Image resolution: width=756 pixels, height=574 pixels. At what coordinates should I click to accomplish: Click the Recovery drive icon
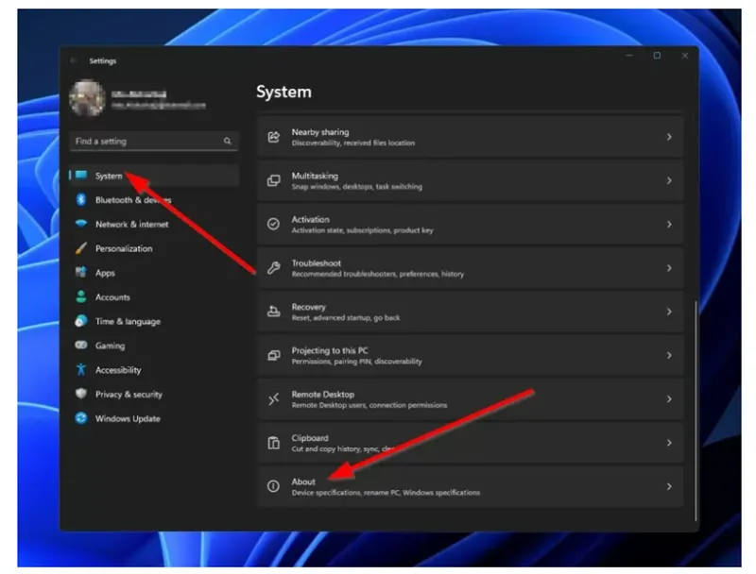point(273,312)
